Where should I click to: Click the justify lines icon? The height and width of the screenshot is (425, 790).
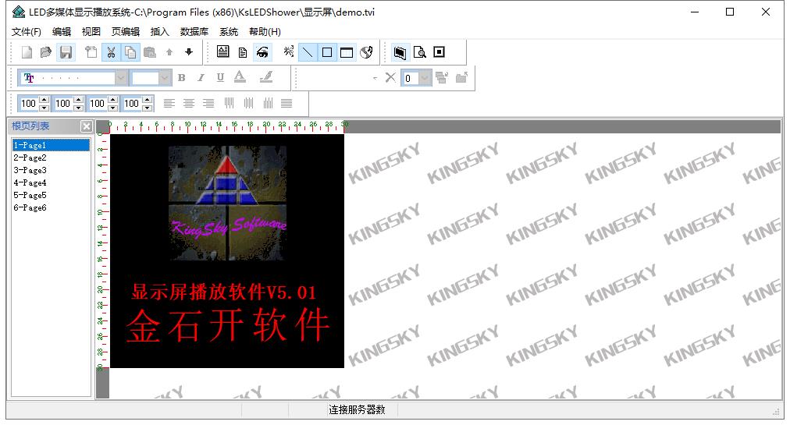[x=286, y=103]
